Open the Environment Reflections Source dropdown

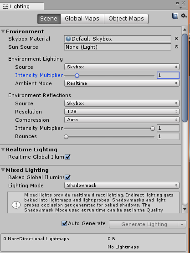pos(122,103)
